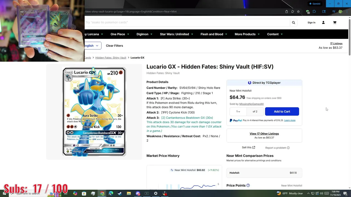This screenshot has height=197, width=351.
Task: Click the Add to Cart button
Action: (x=282, y=111)
